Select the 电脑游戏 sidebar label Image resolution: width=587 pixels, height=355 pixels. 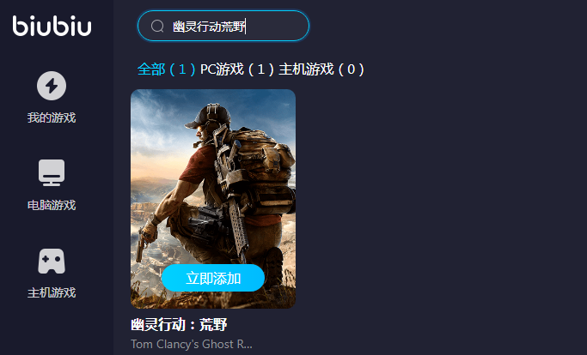pyautogui.click(x=52, y=205)
